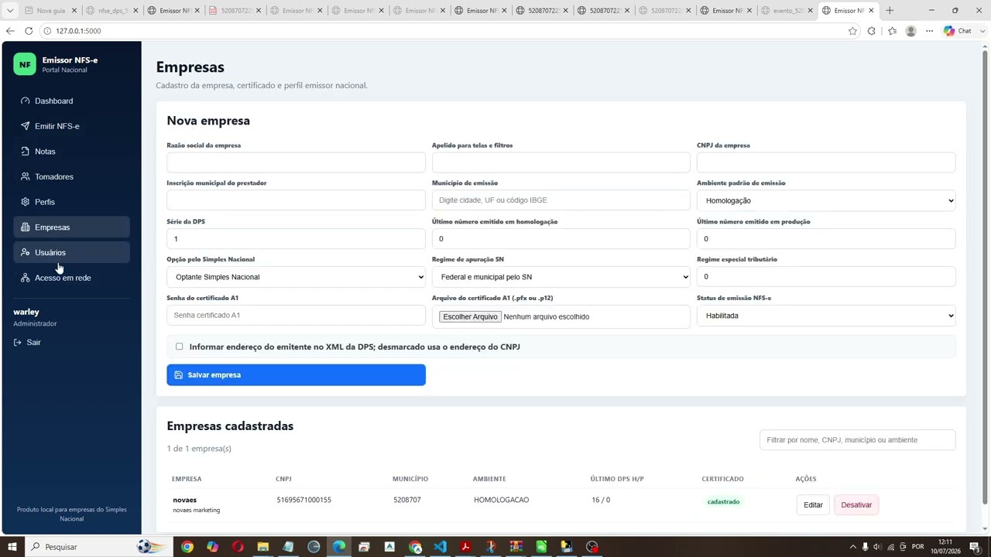Image resolution: width=991 pixels, height=557 pixels.
Task: Open a new browser tab with plus
Action: pyautogui.click(x=890, y=11)
